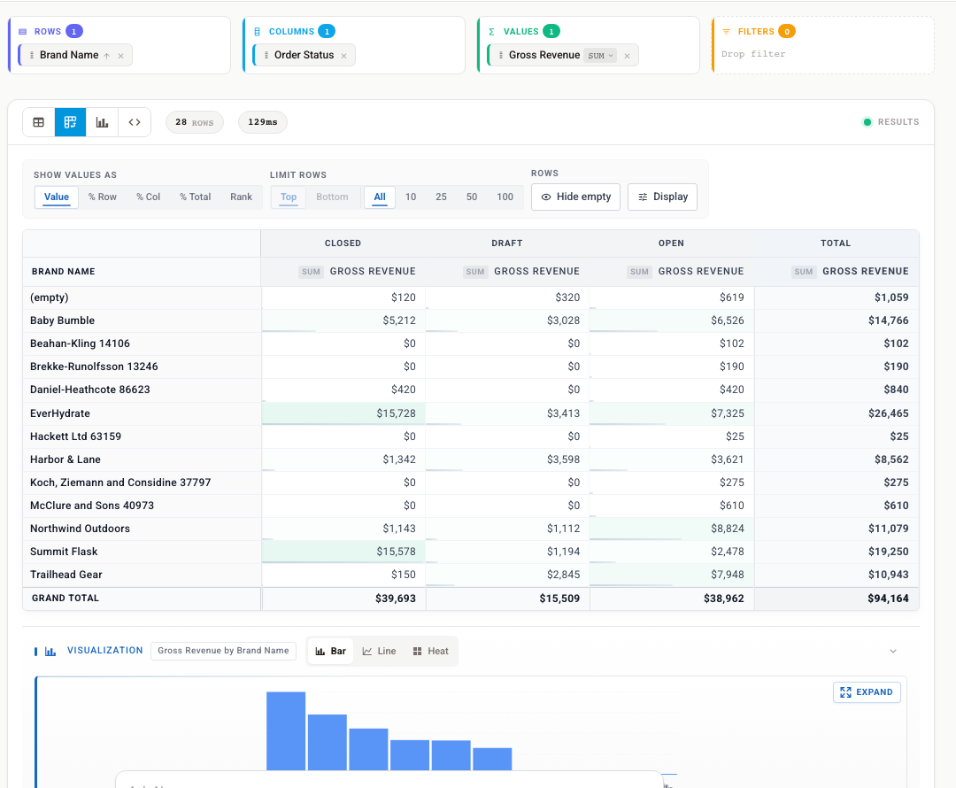This screenshot has width=956, height=788.
Task: Remove Brand Name from Rows
Action: (120, 56)
